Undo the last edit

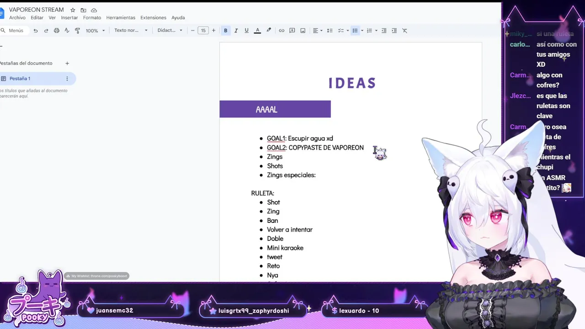[x=36, y=31]
